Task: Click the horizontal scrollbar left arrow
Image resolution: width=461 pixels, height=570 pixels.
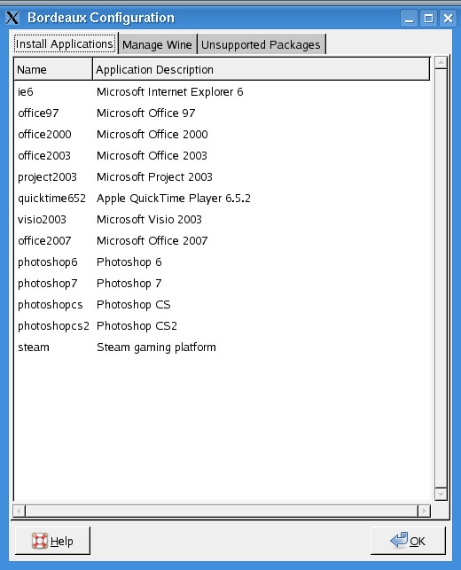Action: [19, 511]
